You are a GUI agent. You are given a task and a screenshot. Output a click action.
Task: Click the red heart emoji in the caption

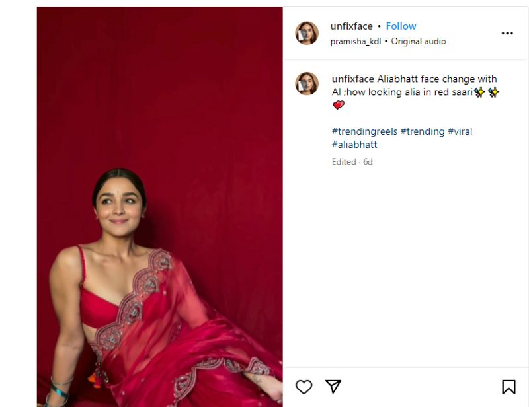(339, 105)
